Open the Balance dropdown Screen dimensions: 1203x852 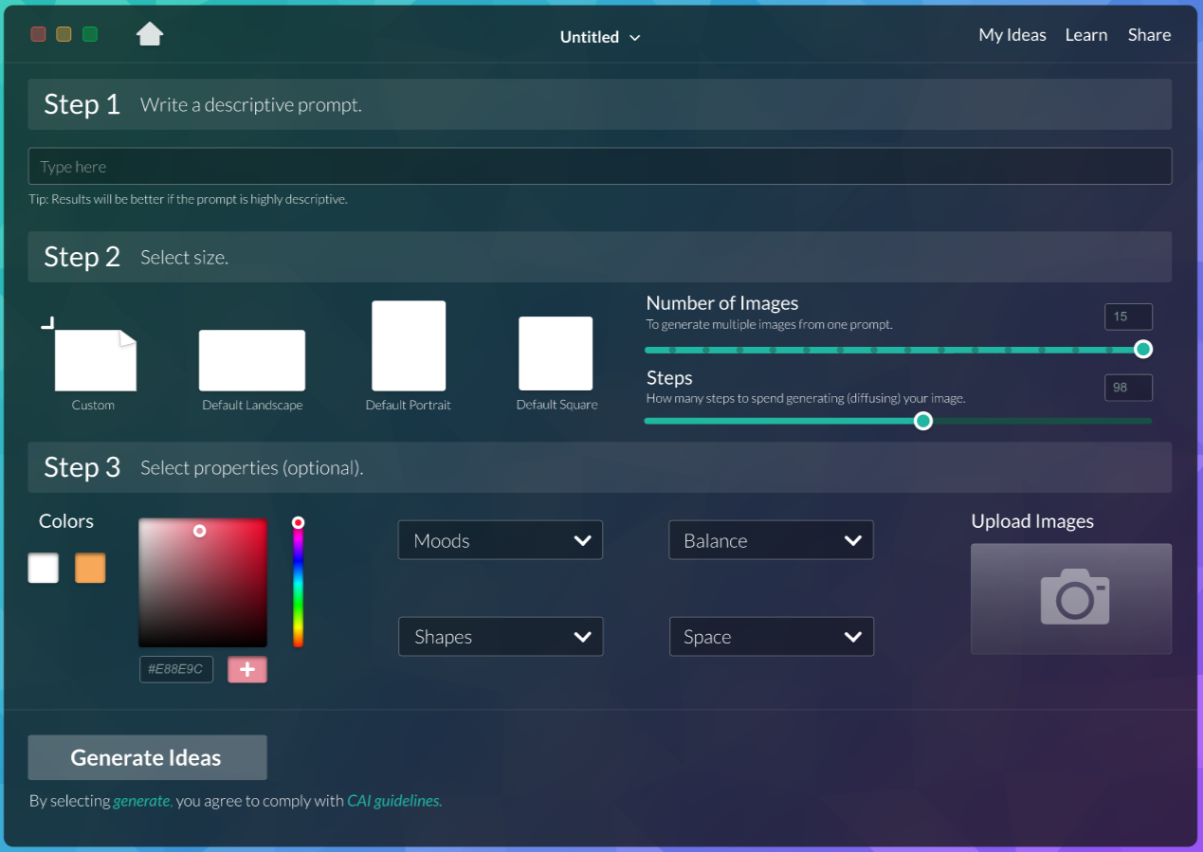tap(771, 540)
